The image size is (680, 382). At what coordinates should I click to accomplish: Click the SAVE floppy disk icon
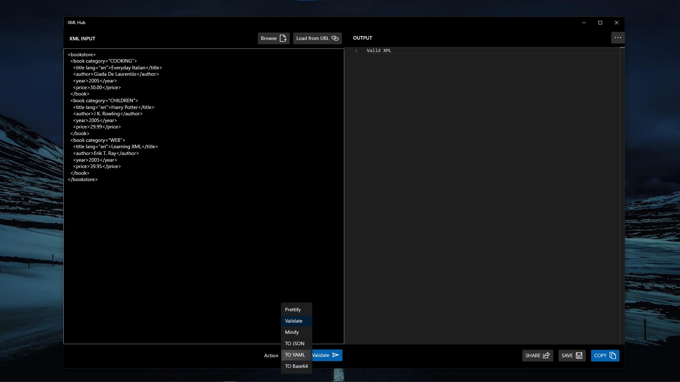click(x=579, y=355)
